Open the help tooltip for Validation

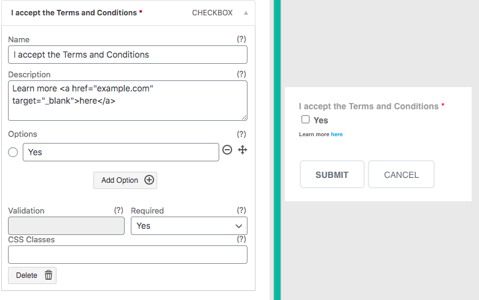[x=119, y=210]
